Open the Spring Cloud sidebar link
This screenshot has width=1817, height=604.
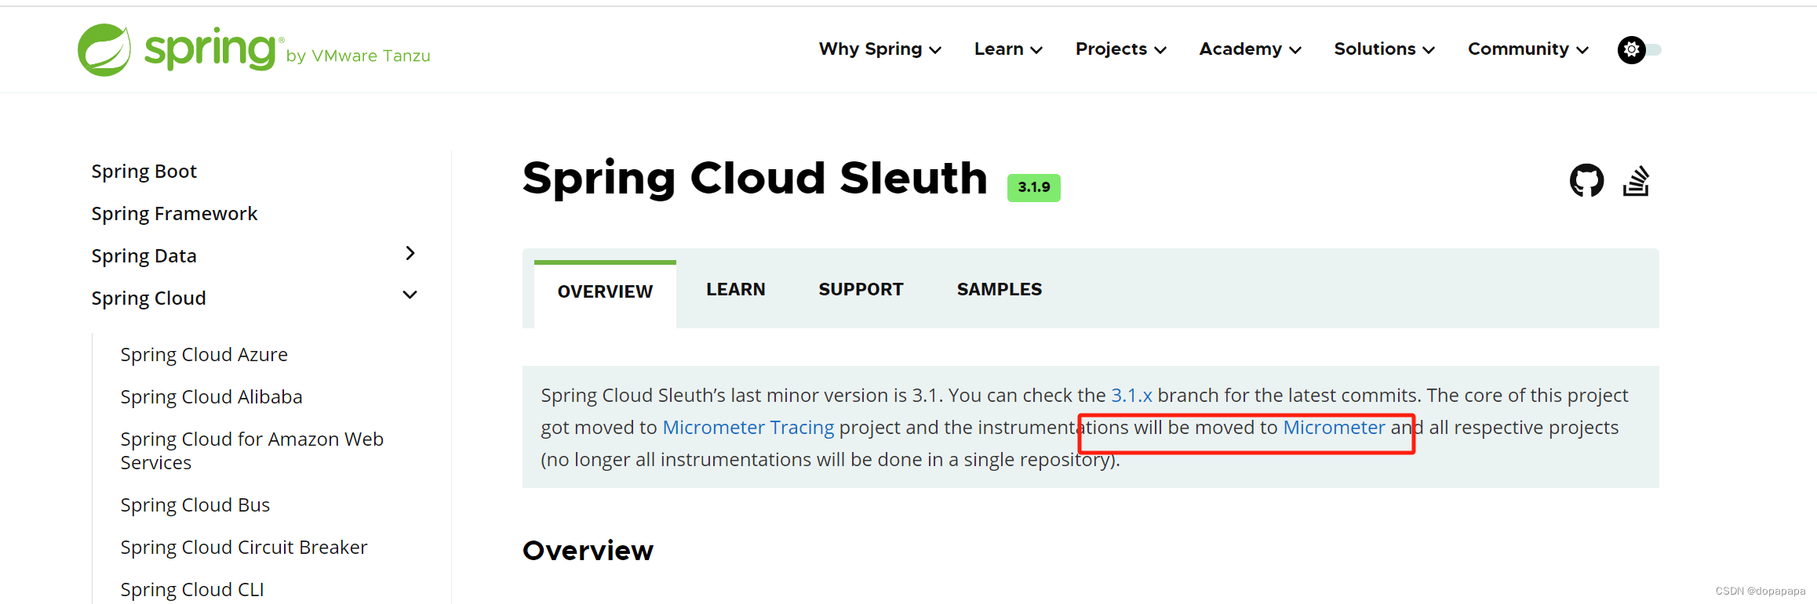coord(148,298)
